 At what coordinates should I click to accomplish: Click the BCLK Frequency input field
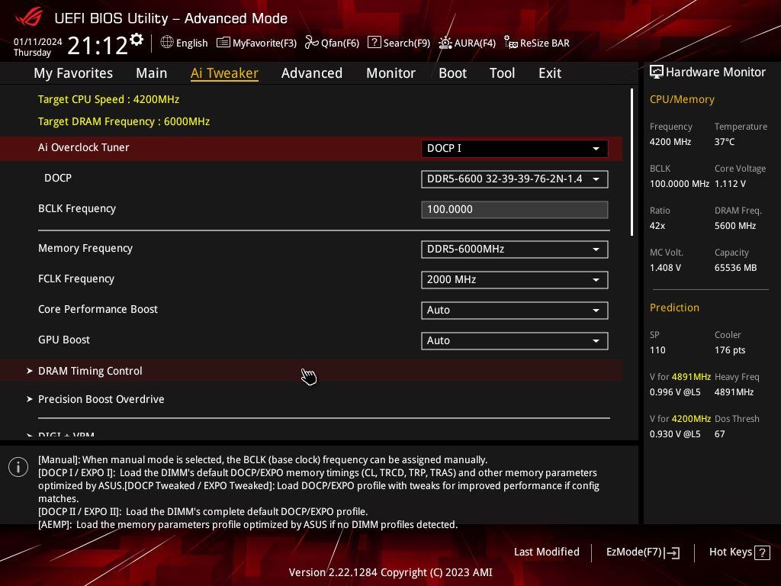click(x=515, y=210)
